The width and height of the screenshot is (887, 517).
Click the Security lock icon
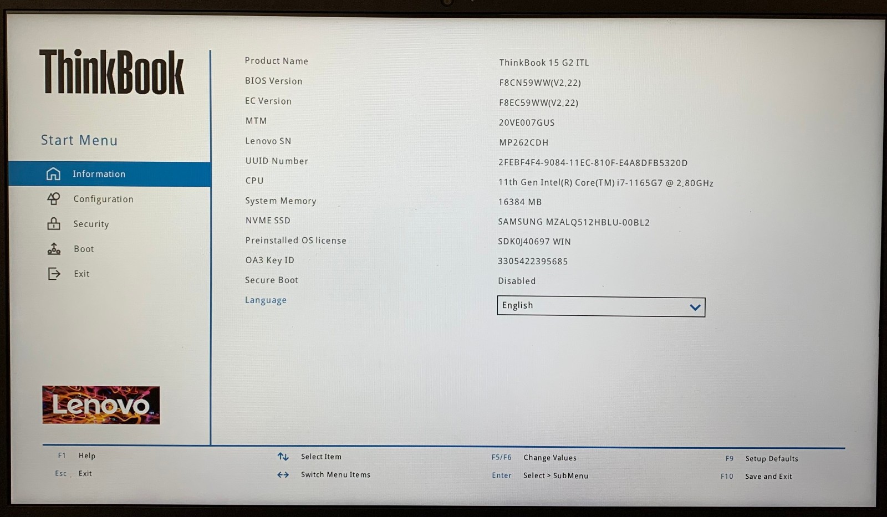54,223
